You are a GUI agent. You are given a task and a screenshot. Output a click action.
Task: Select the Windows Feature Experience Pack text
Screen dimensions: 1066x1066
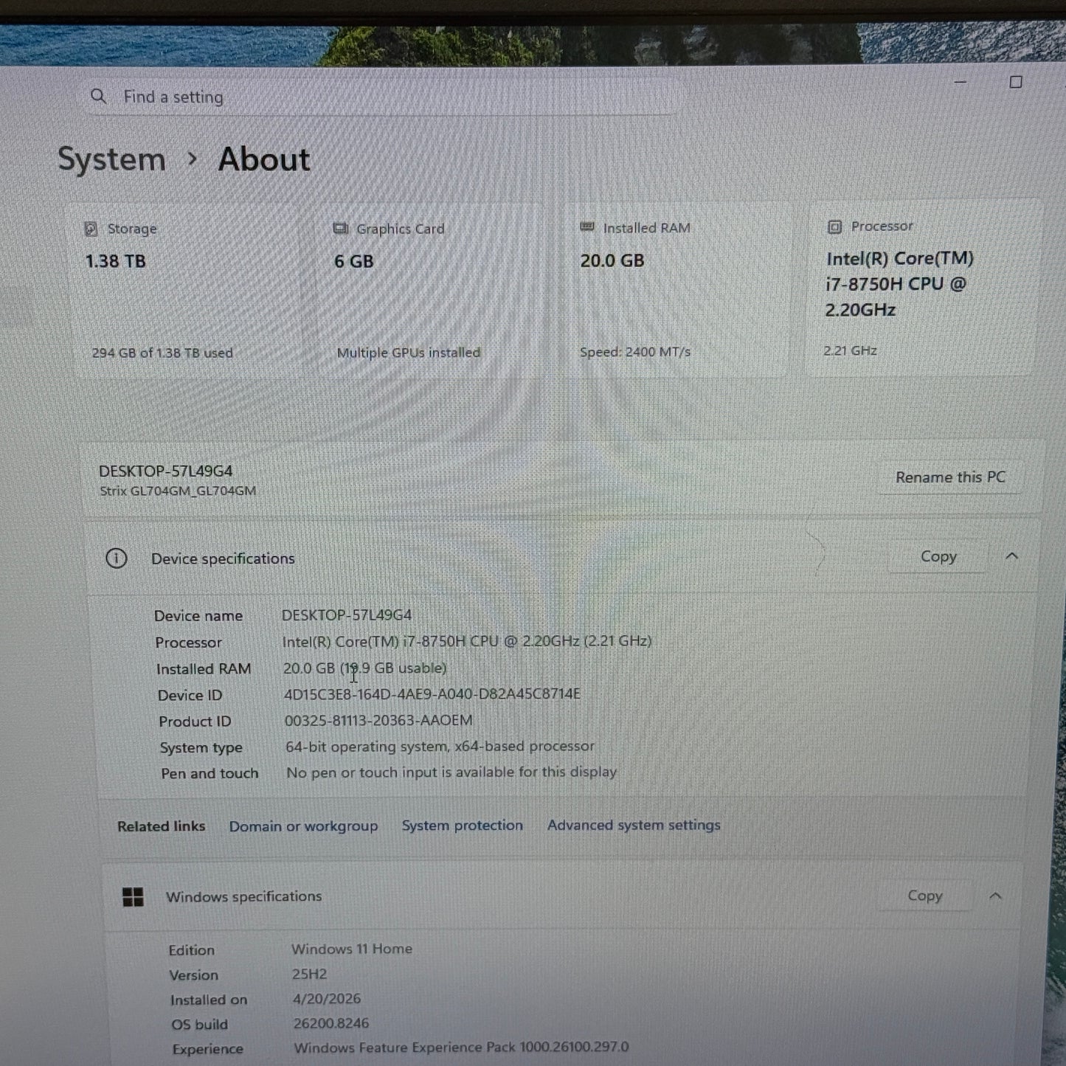tap(461, 1048)
